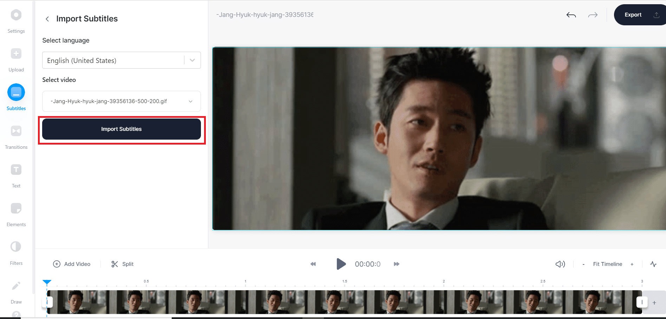Toggle the volume speaker control

point(560,264)
